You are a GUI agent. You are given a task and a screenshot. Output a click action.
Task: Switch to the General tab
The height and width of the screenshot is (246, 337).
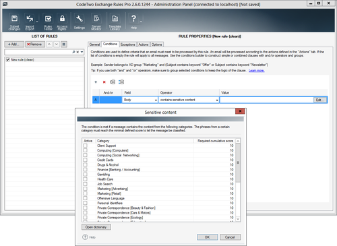coord(94,44)
